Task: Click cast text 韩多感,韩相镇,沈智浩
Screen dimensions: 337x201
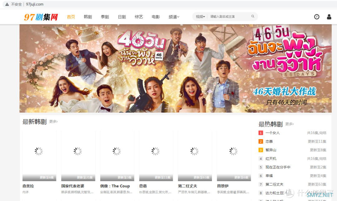Action: pyautogui.click(x=77, y=192)
